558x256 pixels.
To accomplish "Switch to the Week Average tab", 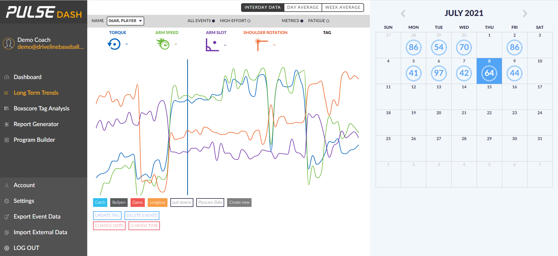I will coord(343,8).
